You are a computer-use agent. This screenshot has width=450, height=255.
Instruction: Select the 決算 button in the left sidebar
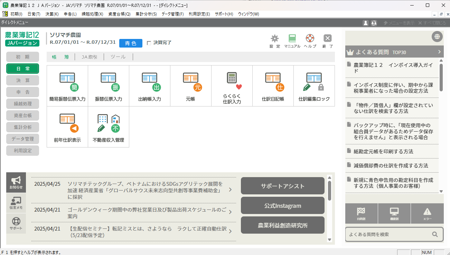(x=22, y=80)
